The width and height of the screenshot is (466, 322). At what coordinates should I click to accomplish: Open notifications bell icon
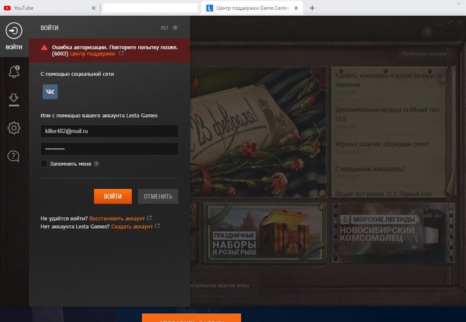[14, 71]
